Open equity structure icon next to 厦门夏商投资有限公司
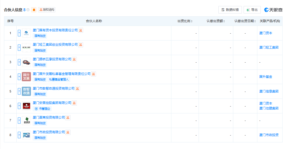Viewport: 286px width, 149px height. click(68, 118)
